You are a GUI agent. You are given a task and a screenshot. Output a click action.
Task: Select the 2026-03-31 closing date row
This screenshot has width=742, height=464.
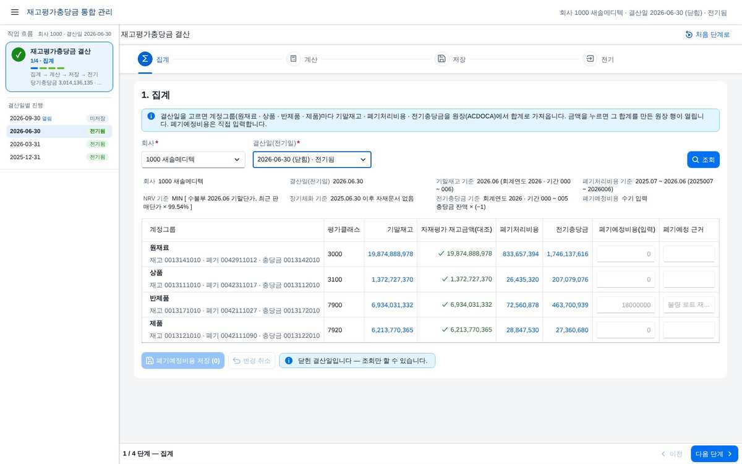tap(59, 144)
